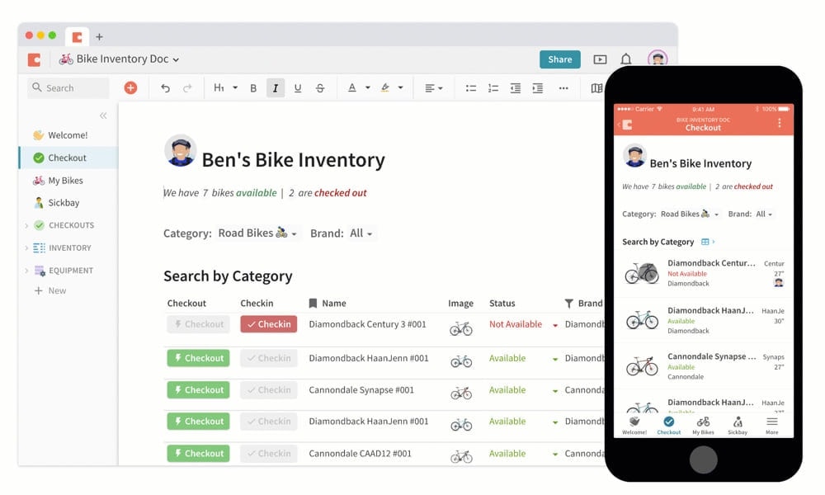Tap the phone's table view icon

(x=705, y=242)
